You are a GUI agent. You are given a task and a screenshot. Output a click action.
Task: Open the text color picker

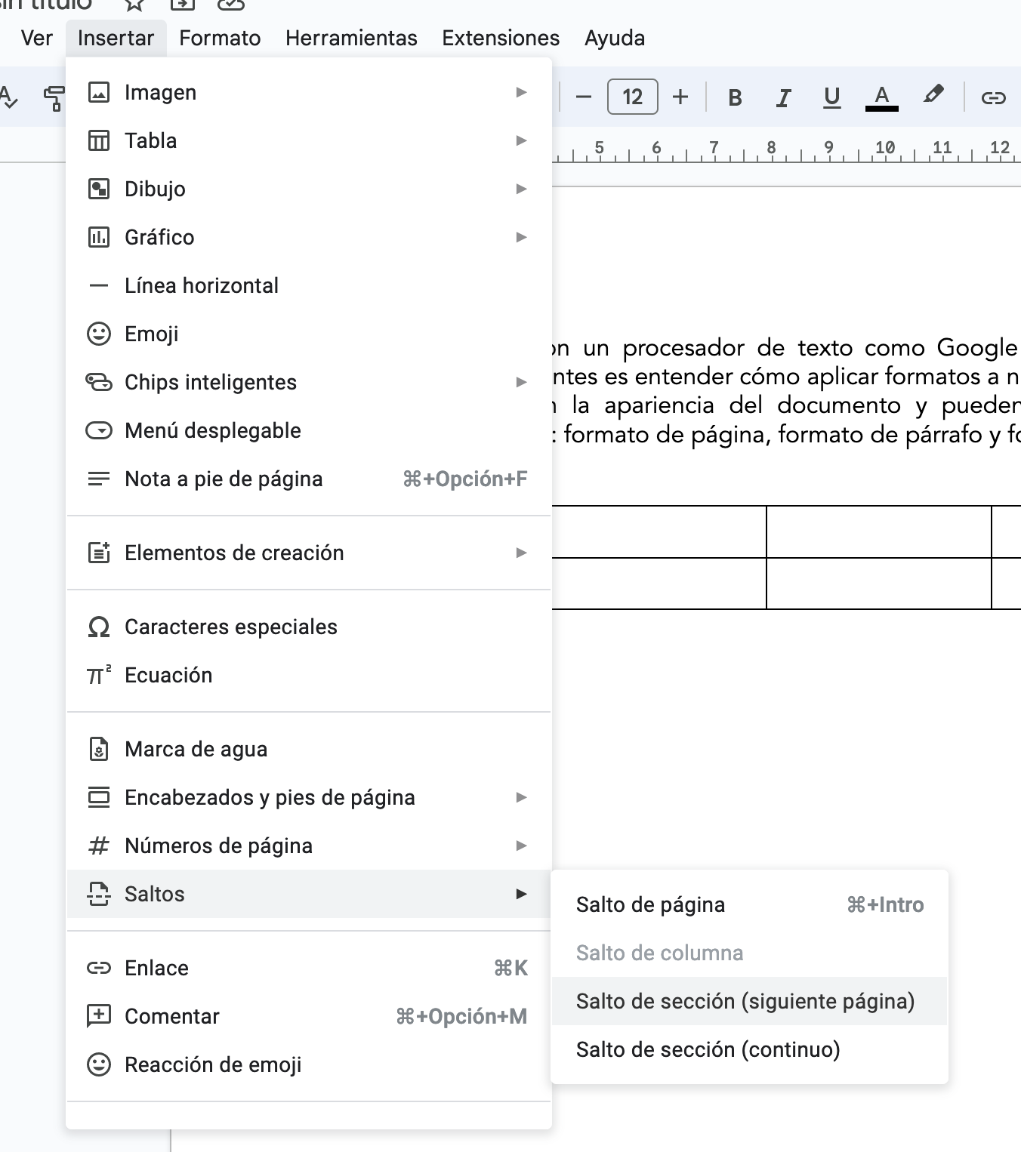point(881,97)
